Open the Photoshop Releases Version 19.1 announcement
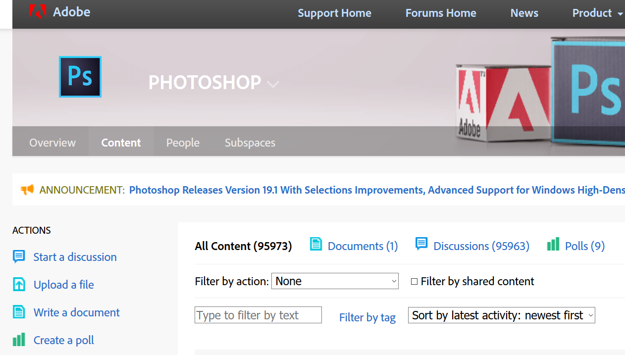 (377, 190)
